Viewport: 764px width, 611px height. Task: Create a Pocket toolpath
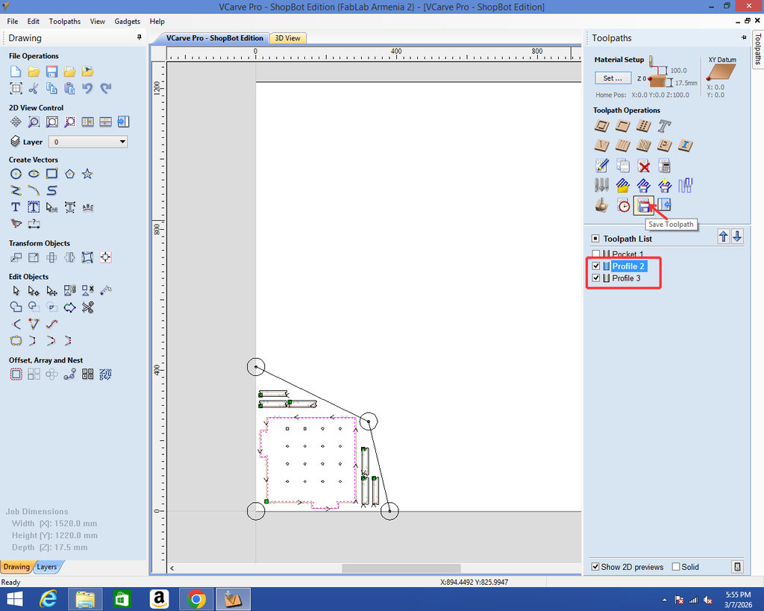click(x=623, y=126)
